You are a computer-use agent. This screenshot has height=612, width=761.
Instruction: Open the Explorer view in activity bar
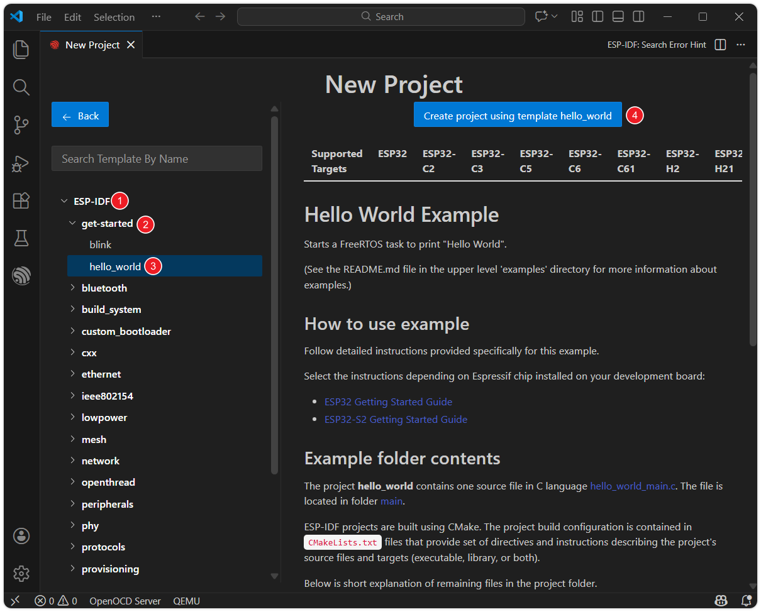coord(21,49)
